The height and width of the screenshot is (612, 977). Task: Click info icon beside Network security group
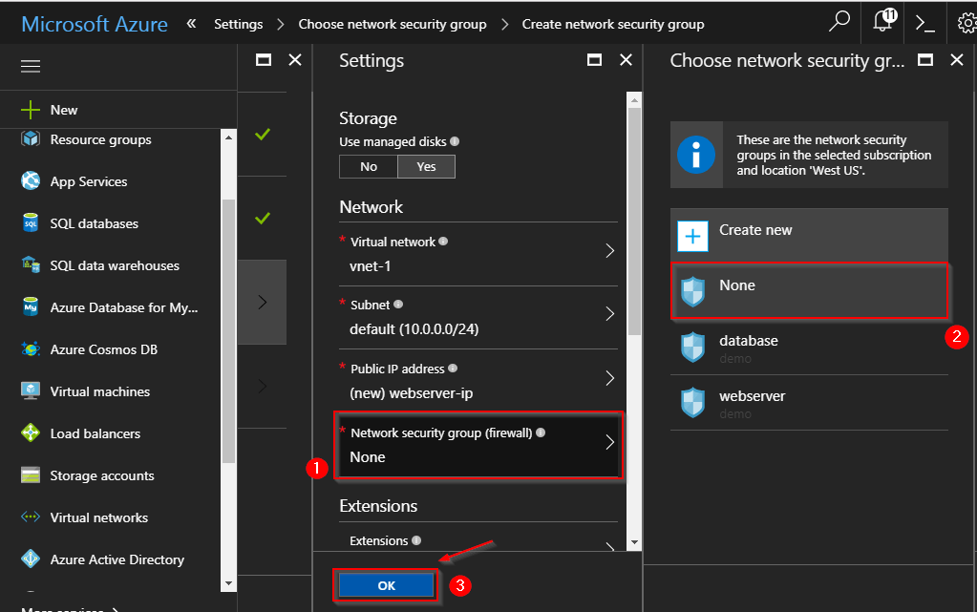[x=541, y=433]
